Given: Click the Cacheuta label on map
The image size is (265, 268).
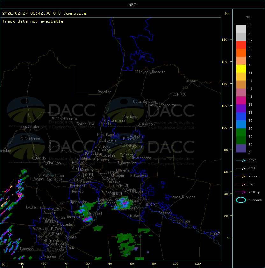Looking at the screenshot, I should pos(54,179).
